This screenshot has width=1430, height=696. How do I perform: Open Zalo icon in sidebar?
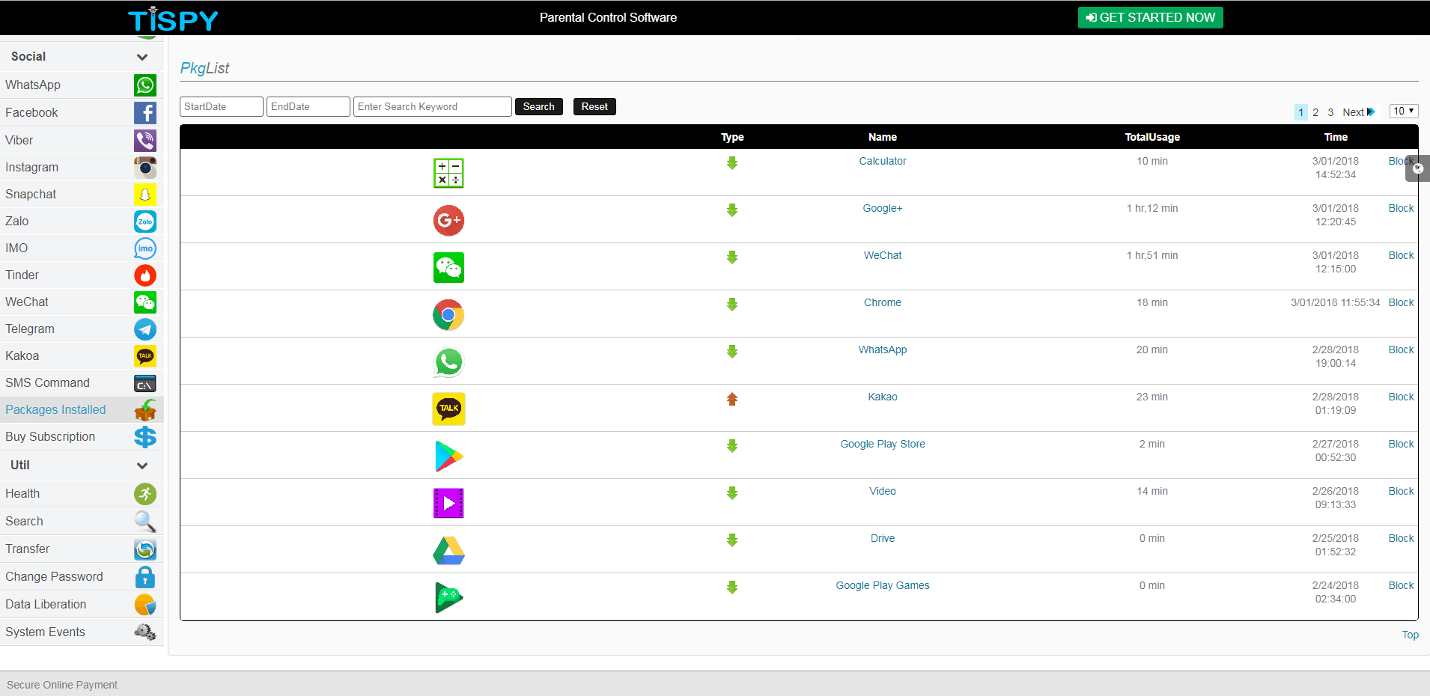[x=145, y=222]
